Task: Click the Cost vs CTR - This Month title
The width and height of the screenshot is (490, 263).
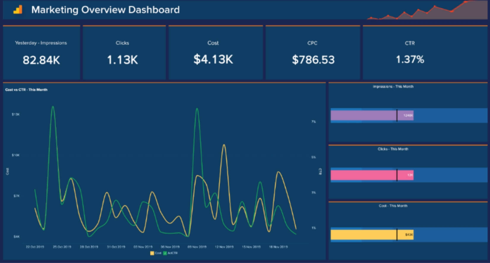Action: [x=26, y=90]
